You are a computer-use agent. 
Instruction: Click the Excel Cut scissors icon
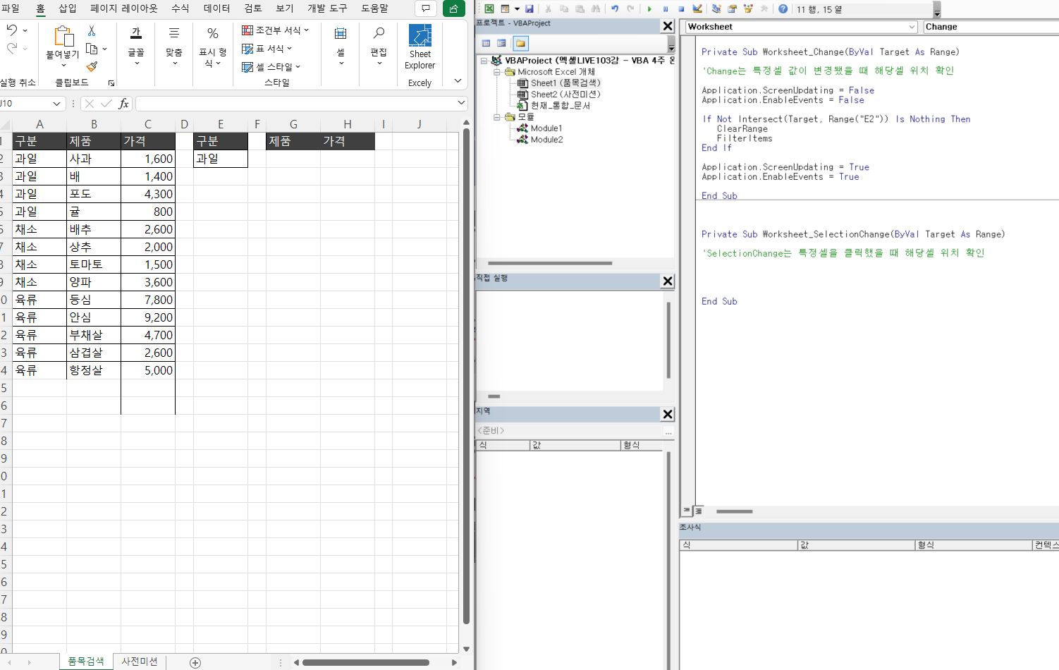(92, 31)
